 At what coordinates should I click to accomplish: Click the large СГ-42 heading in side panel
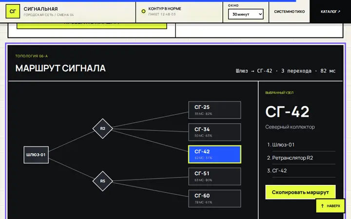click(x=287, y=112)
